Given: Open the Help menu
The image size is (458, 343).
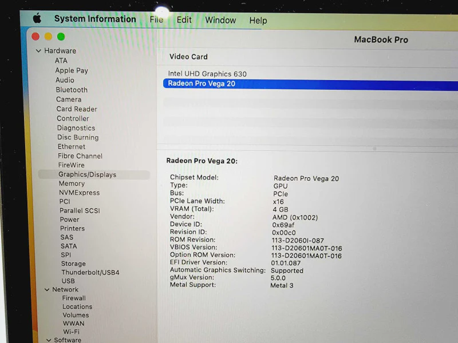Looking at the screenshot, I should click(x=258, y=21).
